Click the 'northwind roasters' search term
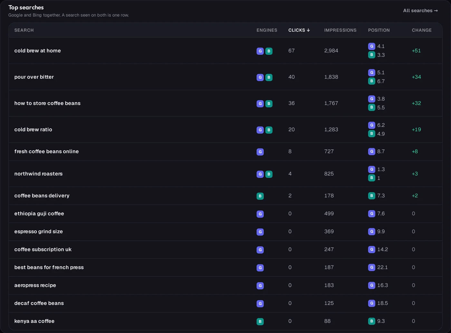 tap(38, 174)
